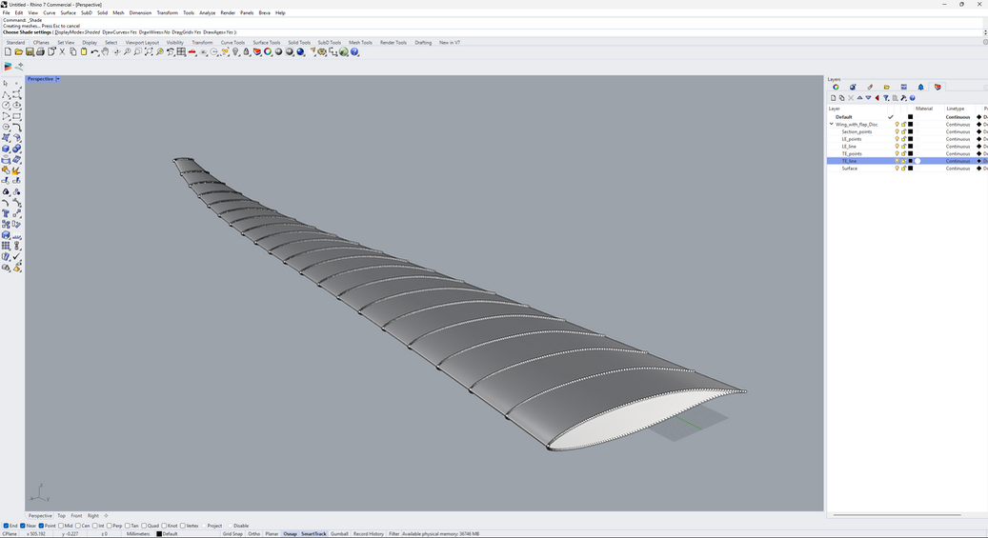Switch to the Mesh Tools toolbar tab

pyautogui.click(x=360, y=42)
